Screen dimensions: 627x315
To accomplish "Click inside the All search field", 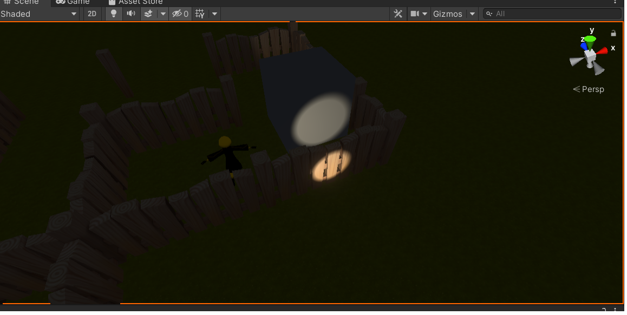I will coord(520,14).
